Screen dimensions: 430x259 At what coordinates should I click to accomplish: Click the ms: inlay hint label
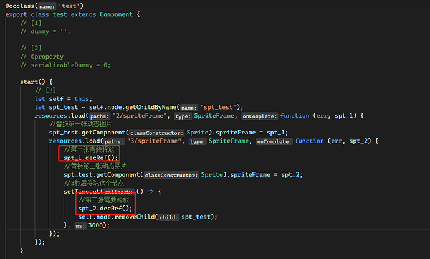tap(80, 226)
